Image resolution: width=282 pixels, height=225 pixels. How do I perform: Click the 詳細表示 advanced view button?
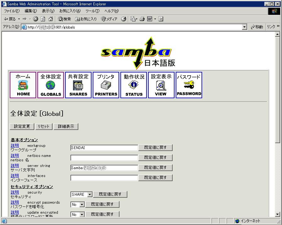66,126
